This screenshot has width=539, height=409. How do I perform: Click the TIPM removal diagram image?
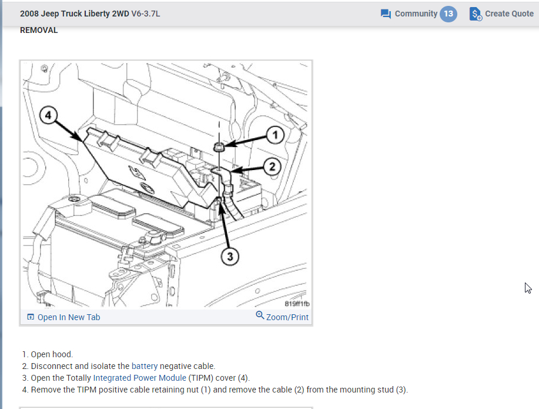[166, 185]
